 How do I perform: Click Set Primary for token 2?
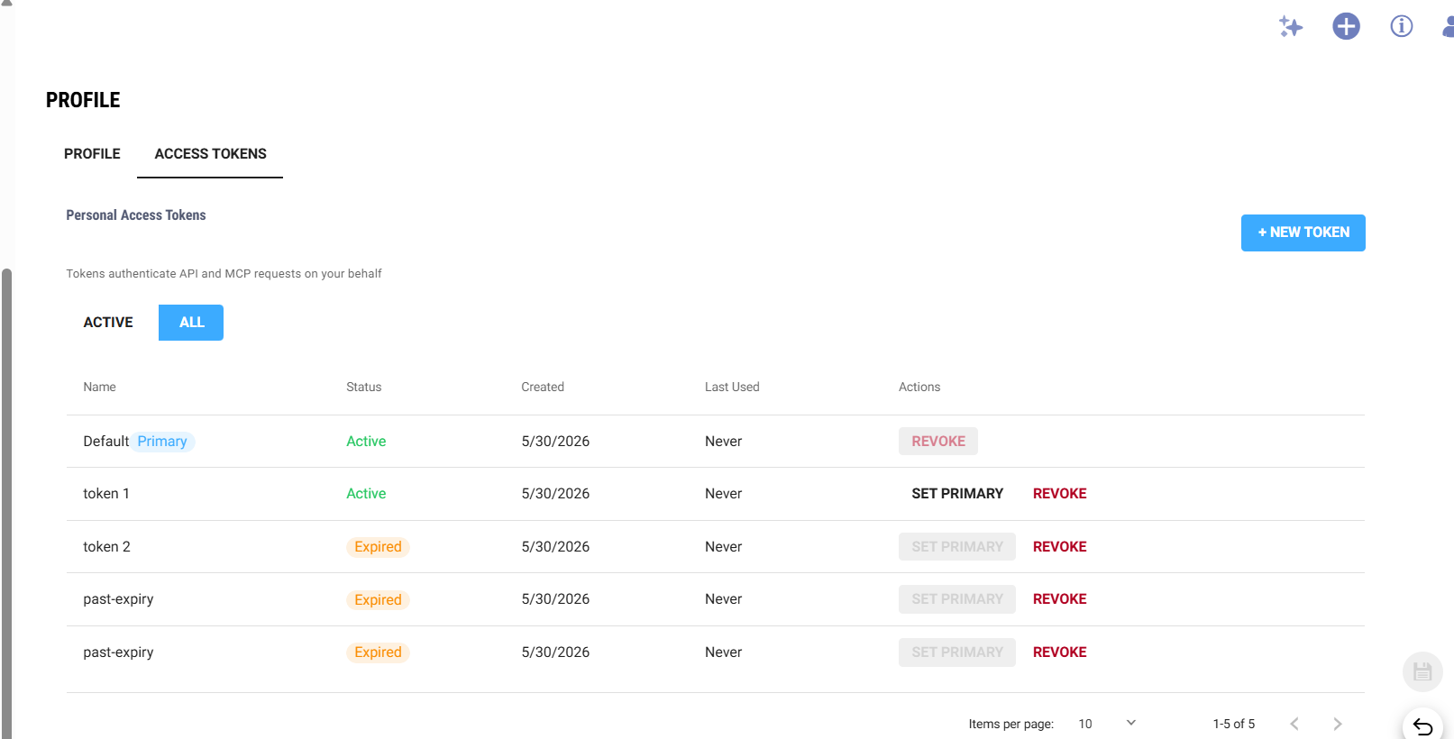click(x=957, y=547)
